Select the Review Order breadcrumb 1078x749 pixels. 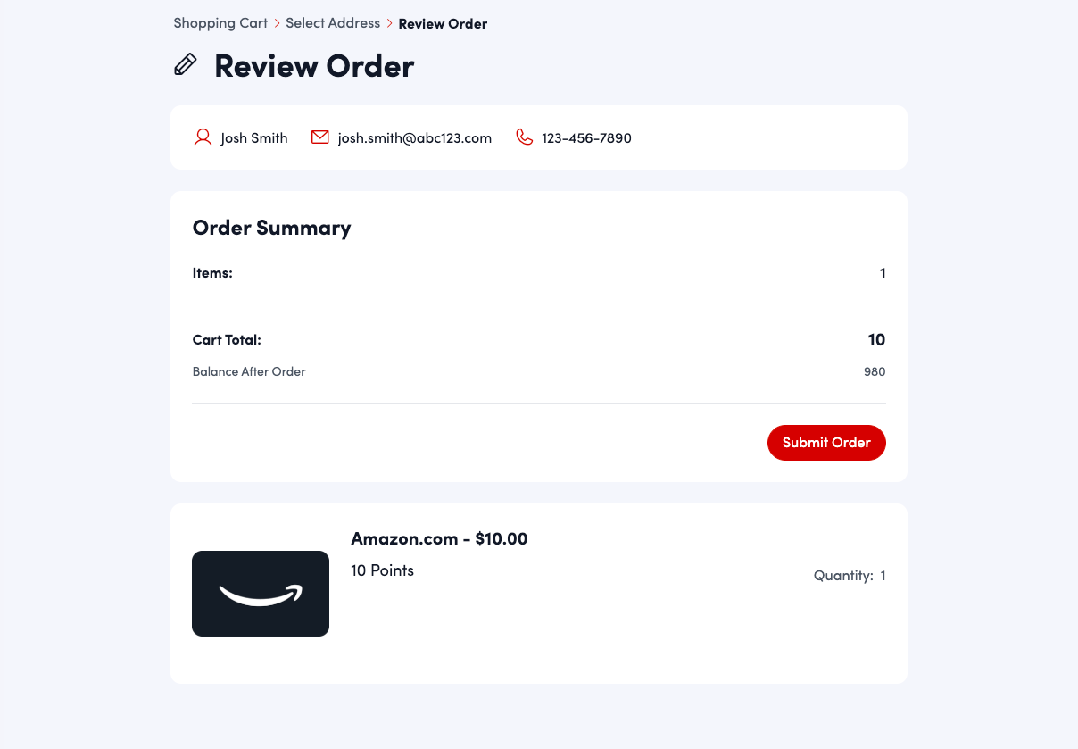click(443, 24)
